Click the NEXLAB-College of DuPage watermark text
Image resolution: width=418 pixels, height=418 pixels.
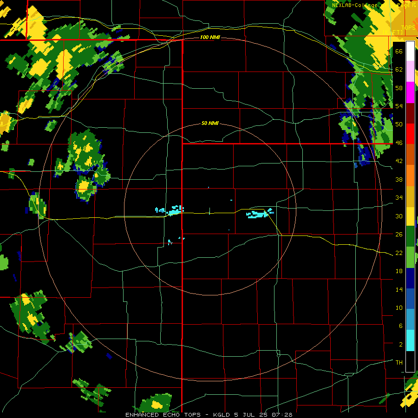373,5
